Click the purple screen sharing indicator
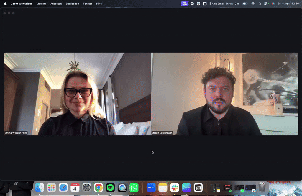Viewport: 302px width, 196px height. (184, 4)
